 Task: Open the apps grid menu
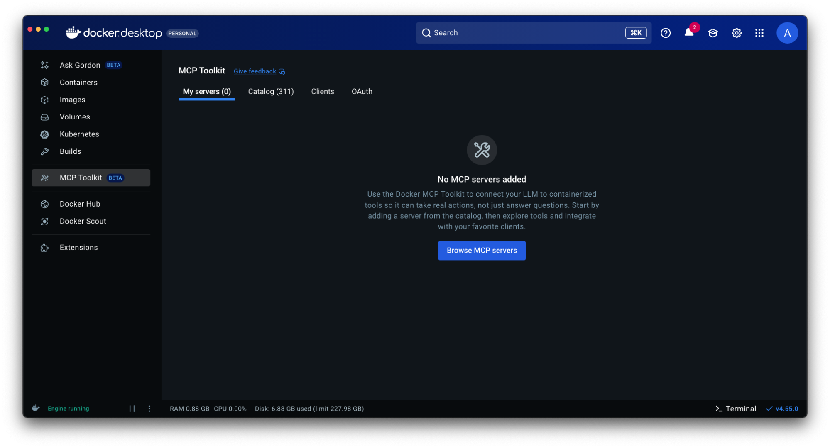(x=759, y=33)
